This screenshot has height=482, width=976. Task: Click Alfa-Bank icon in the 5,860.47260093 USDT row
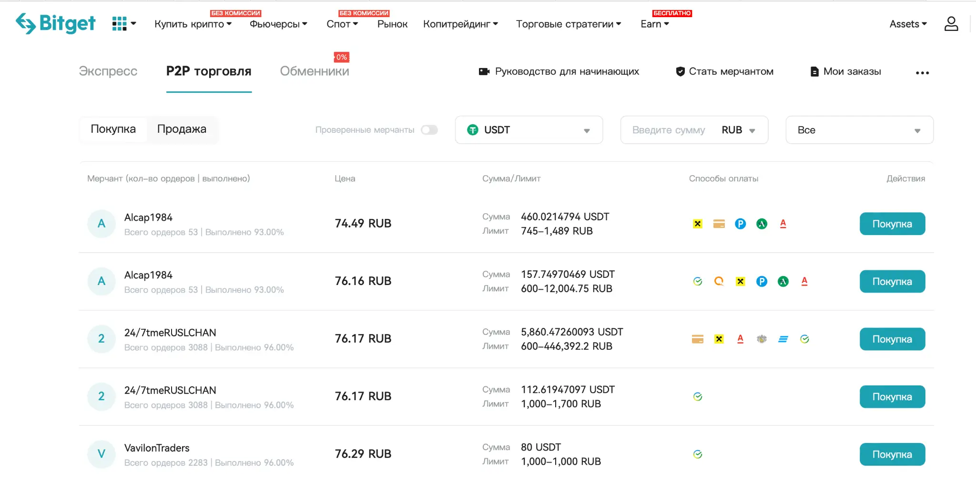[x=740, y=339]
